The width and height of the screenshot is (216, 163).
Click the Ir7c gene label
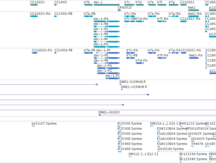point(127,2)
